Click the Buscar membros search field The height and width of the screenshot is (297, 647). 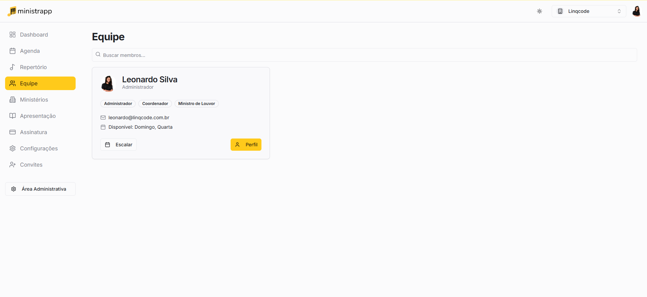pyautogui.click(x=364, y=55)
